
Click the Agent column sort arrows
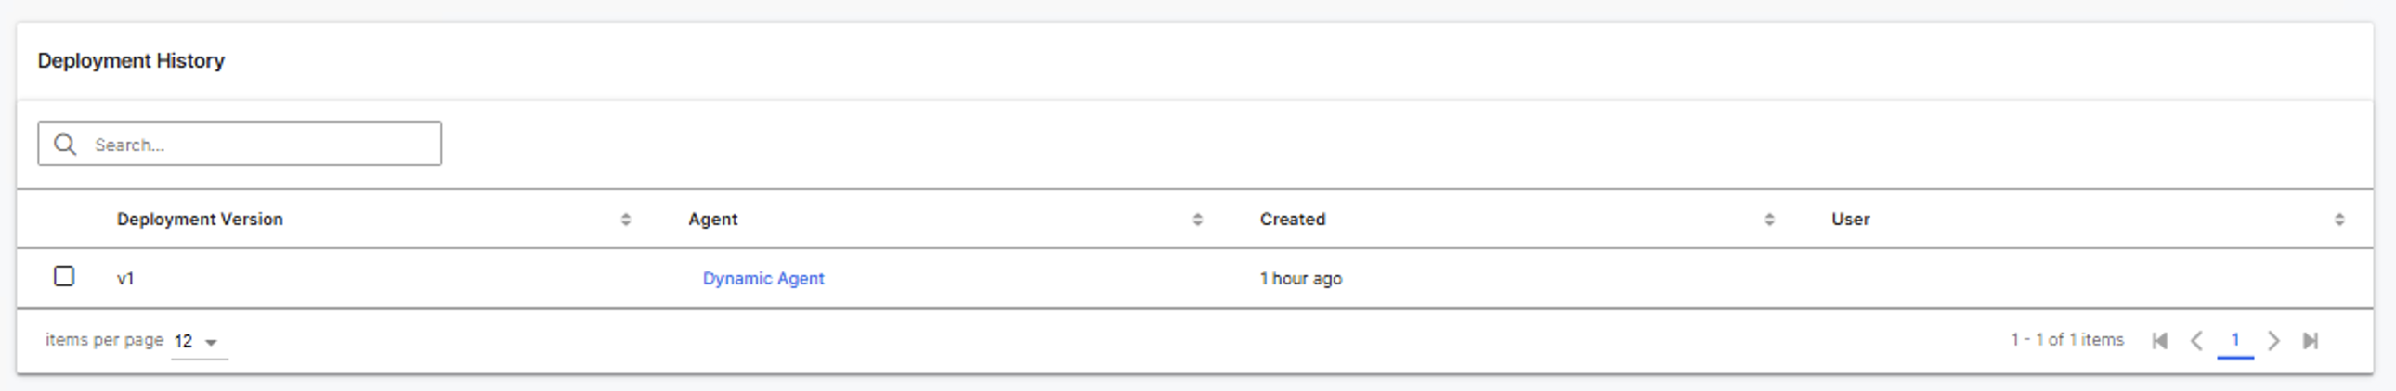tap(1197, 220)
